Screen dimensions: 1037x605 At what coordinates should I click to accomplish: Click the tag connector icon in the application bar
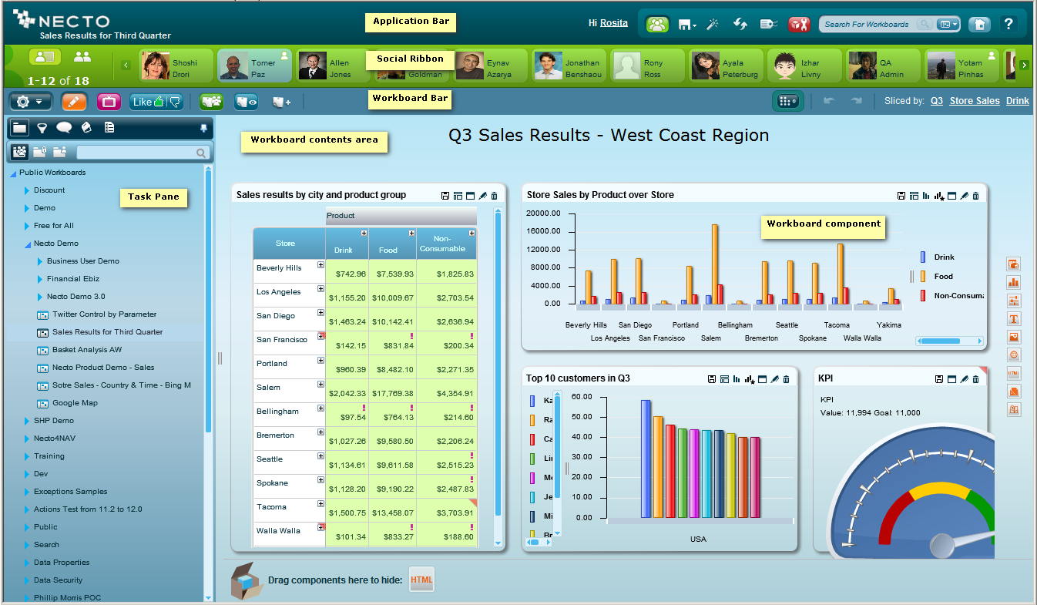click(768, 24)
